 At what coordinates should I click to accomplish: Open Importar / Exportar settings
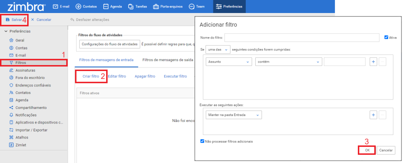click(31, 130)
